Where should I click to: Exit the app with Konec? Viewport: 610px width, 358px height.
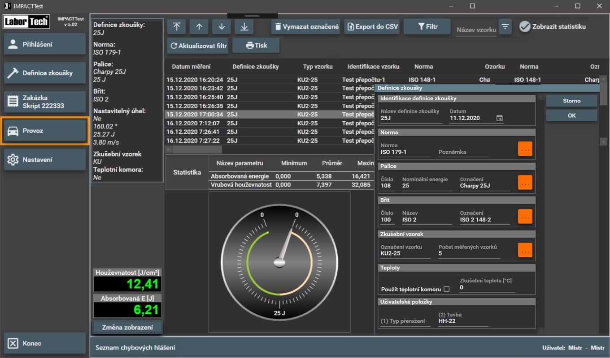pyautogui.click(x=45, y=343)
